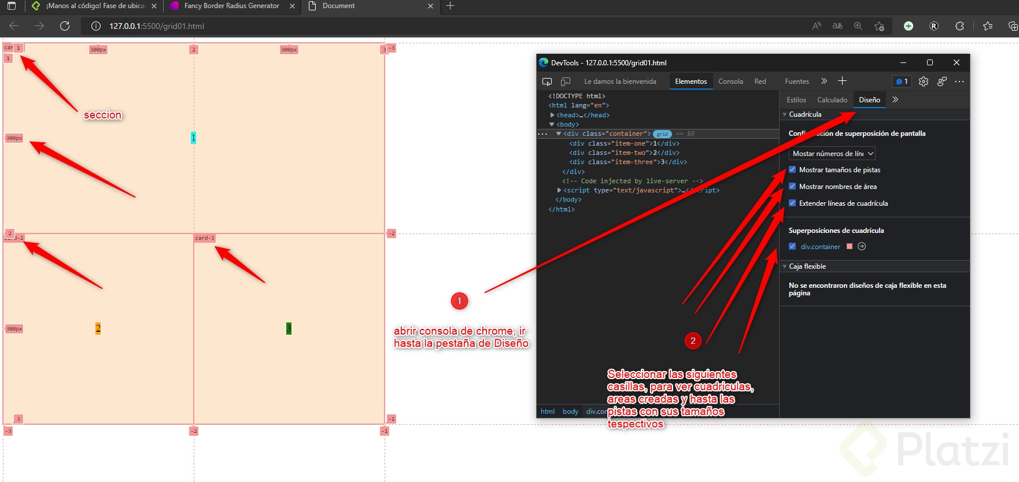Open the Fuentes tab
Screen dimensions: 1019x482
(x=797, y=81)
